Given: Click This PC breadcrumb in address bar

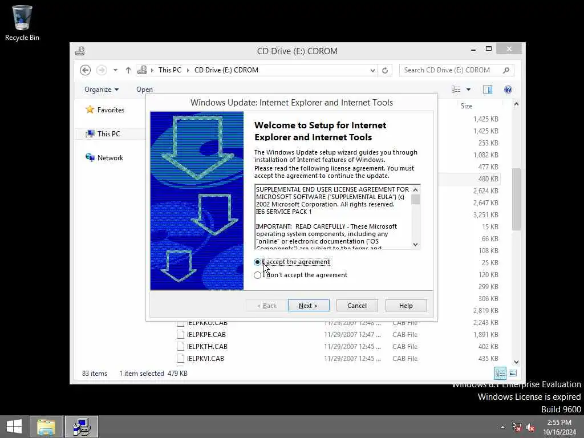Looking at the screenshot, I should coord(169,70).
